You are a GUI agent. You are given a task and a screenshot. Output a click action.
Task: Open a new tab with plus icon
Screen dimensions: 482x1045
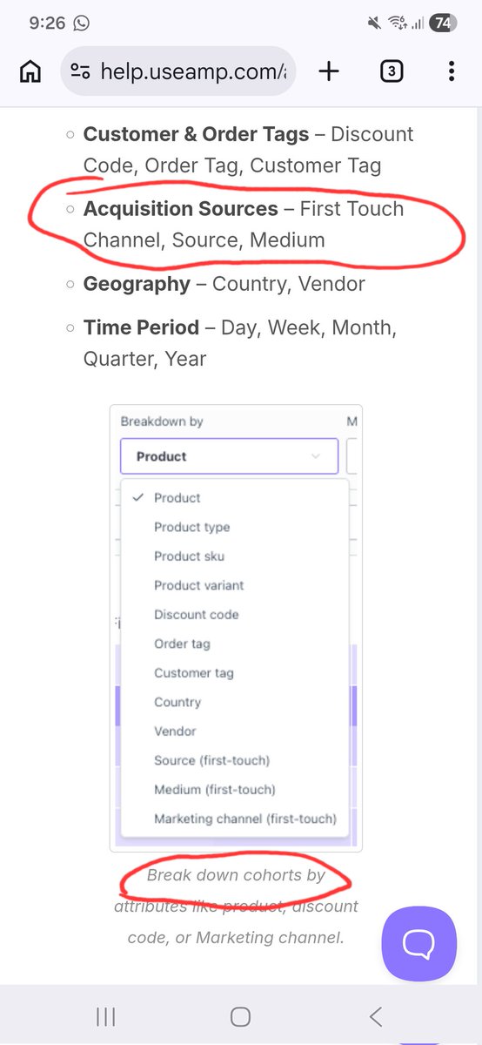[329, 71]
